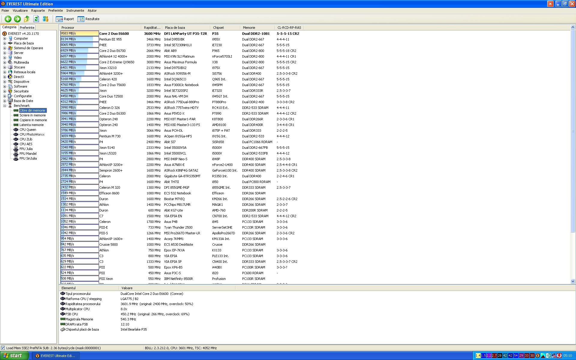Click the CPU ZLib chip icon
Viewport: 576px width, 360px height.
click(16, 139)
